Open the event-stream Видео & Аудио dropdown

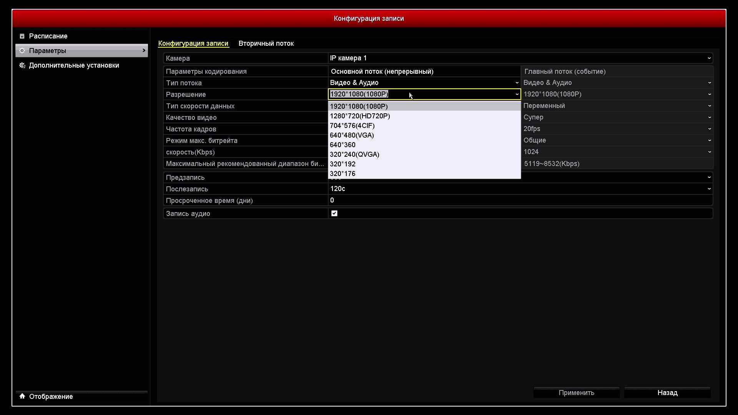coord(617,83)
